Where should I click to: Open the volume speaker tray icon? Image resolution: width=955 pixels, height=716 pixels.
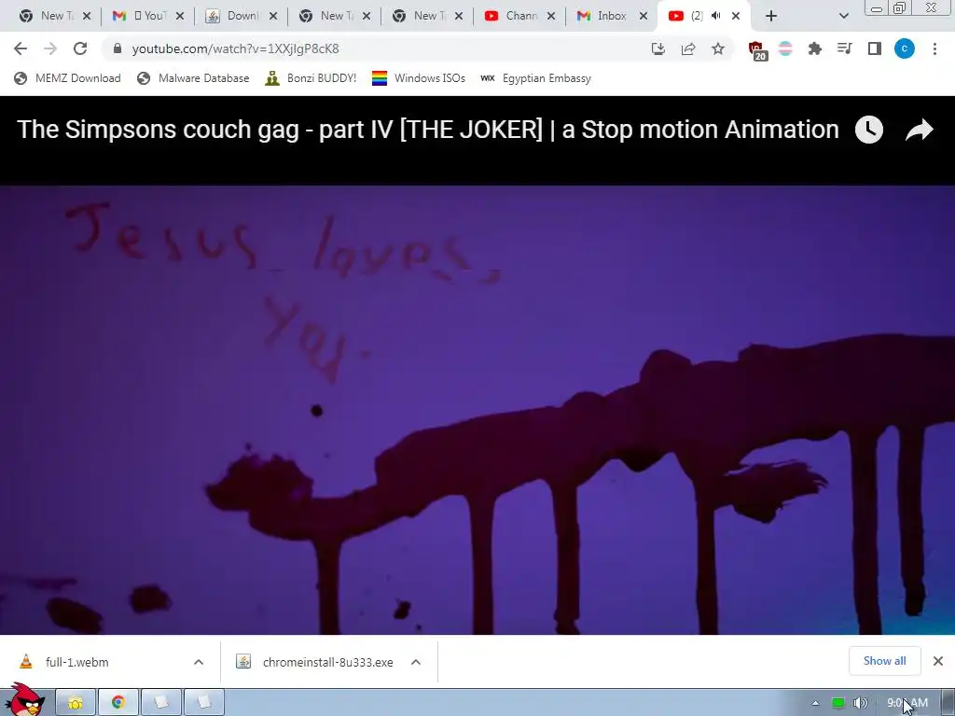click(860, 703)
